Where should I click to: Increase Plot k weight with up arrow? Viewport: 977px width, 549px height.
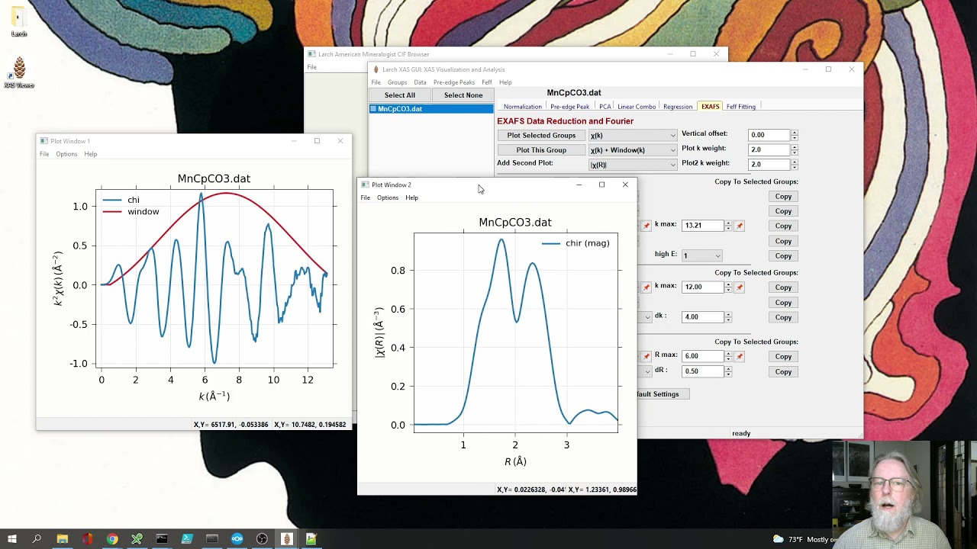(x=795, y=147)
